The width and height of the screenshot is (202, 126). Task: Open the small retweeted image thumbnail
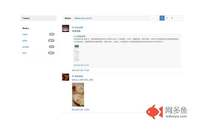click(x=77, y=53)
